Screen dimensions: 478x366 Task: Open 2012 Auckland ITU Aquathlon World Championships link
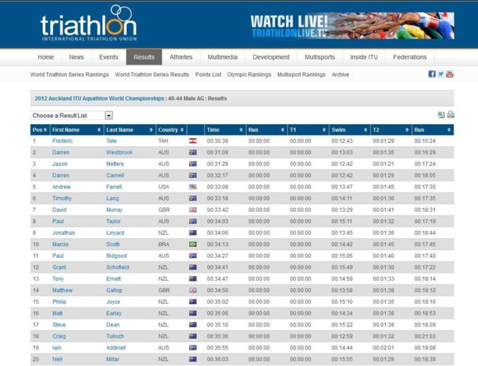coord(99,98)
